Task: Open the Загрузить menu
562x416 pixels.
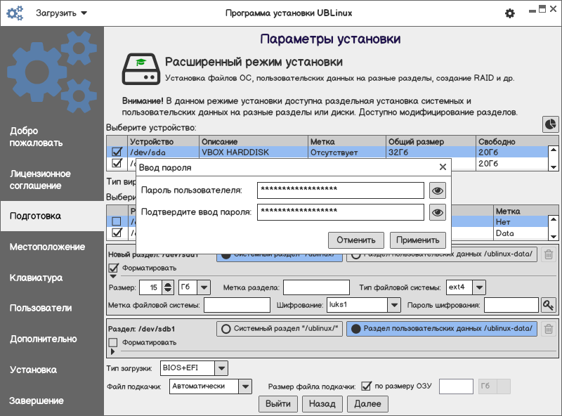Action: pyautogui.click(x=61, y=13)
